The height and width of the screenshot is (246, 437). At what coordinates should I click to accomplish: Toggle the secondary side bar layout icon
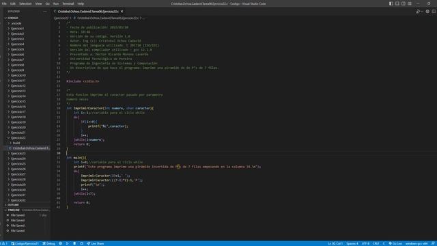click(404, 3)
